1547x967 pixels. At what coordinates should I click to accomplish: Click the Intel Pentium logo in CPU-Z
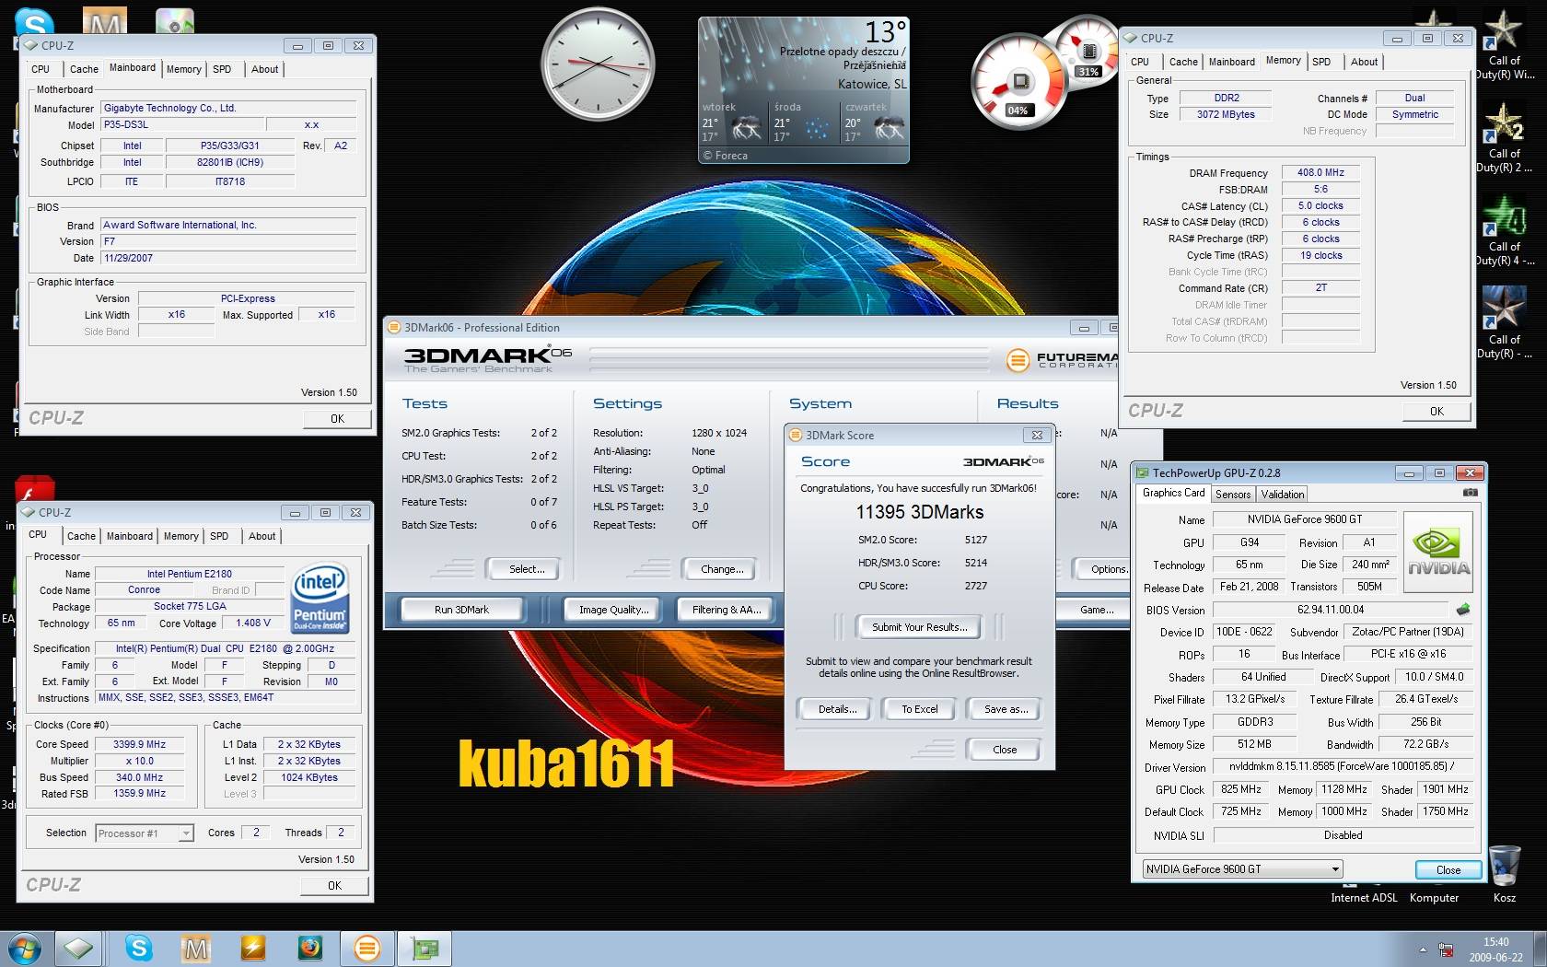tap(320, 598)
